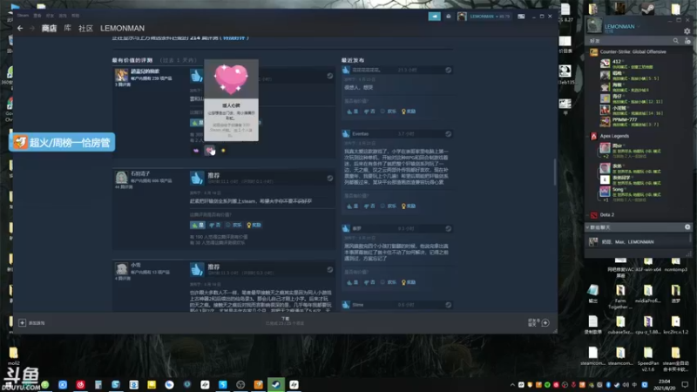This screenshot has height=392, width=697.
Task: Select the SpeedFan desktop icon
Action: tap(647, 358)
